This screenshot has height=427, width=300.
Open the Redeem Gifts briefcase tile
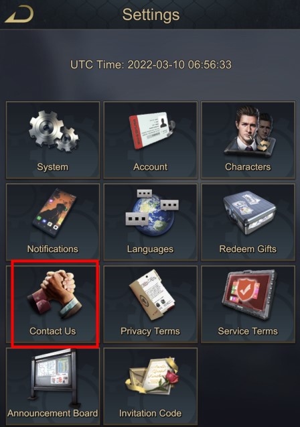coord(248,222)
